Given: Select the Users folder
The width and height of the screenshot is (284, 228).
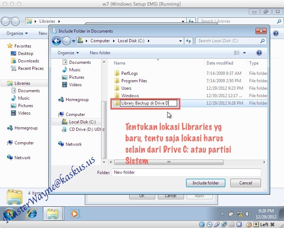Looking at the screenshot, I should pyautogui.click(x=126, y=88).
